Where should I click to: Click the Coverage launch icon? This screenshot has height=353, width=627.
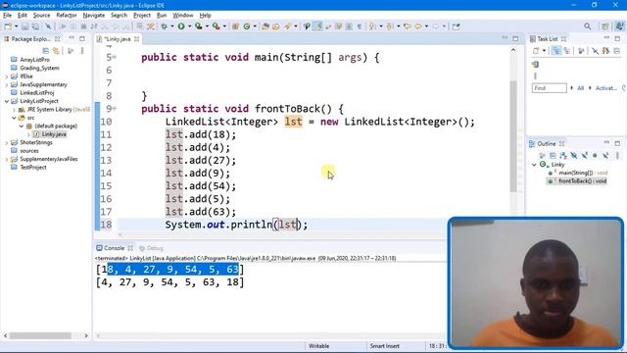tap(198, 26)
